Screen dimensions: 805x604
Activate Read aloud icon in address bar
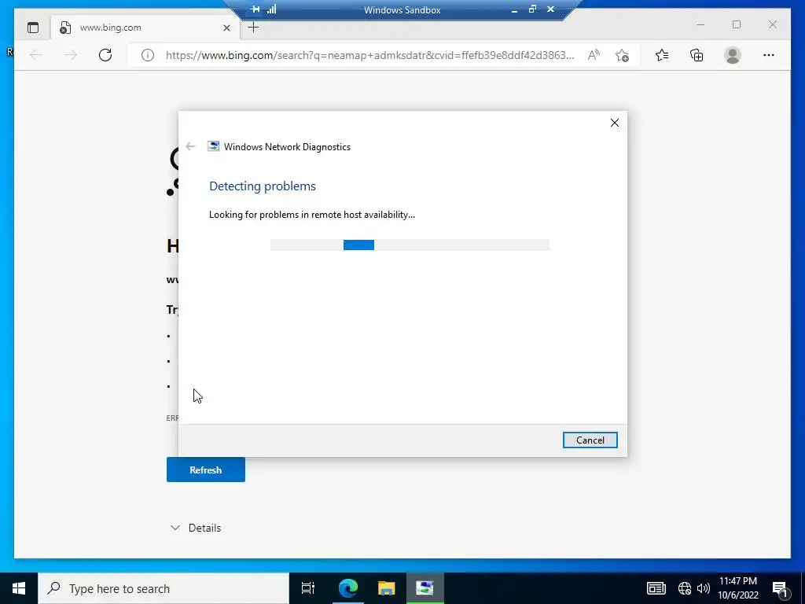coord(594,55)
